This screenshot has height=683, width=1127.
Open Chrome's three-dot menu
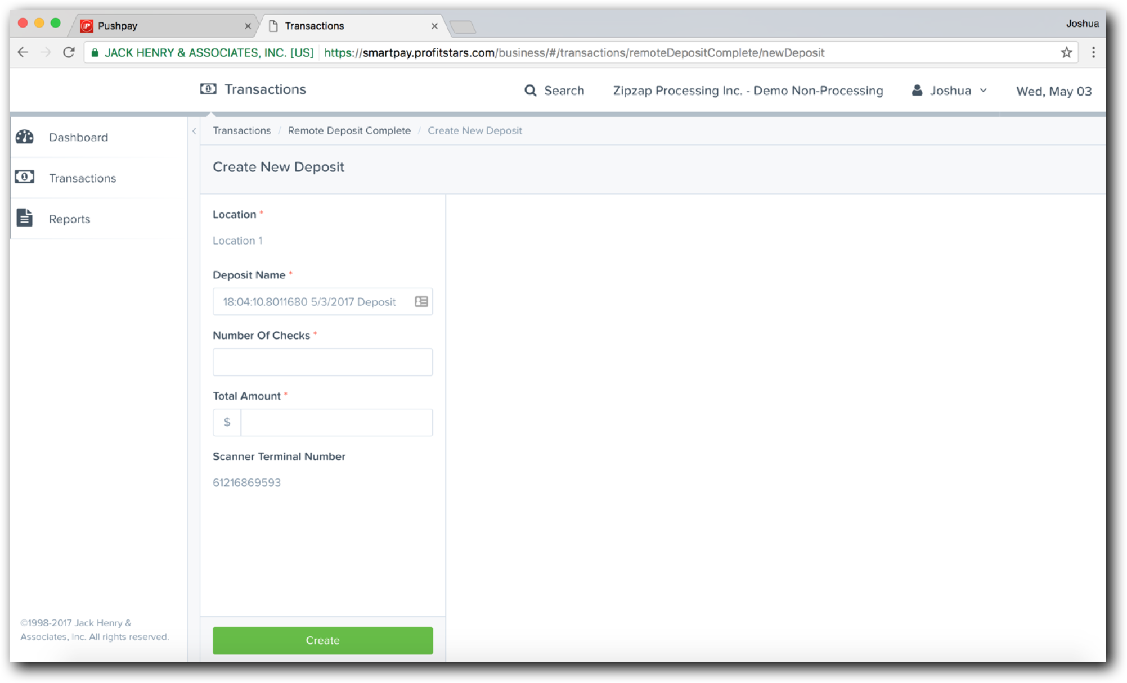point(1093,52)
